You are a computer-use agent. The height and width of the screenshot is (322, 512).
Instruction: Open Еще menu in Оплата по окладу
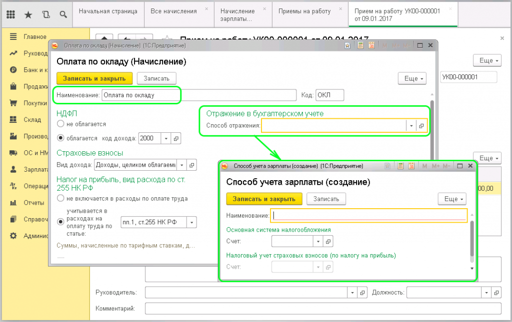point(412,78)
